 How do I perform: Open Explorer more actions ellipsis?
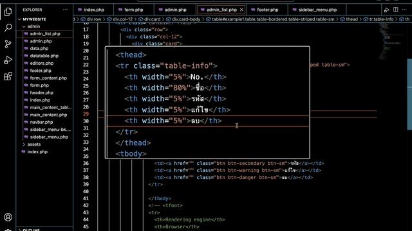click(x=65, y=10)
